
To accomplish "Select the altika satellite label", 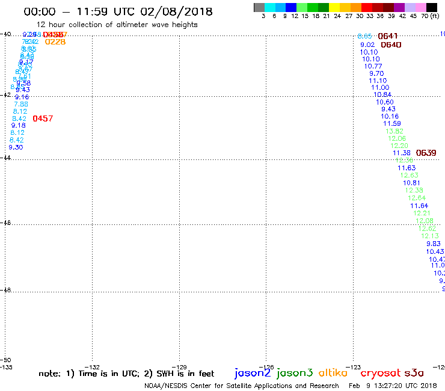I will (x=333, y=372).
